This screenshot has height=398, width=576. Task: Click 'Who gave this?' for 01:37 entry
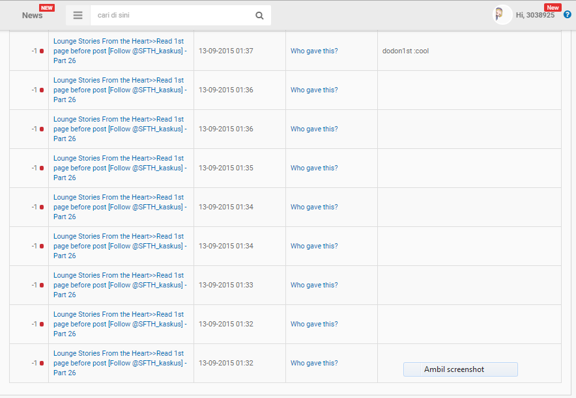[x=314, y=51]
